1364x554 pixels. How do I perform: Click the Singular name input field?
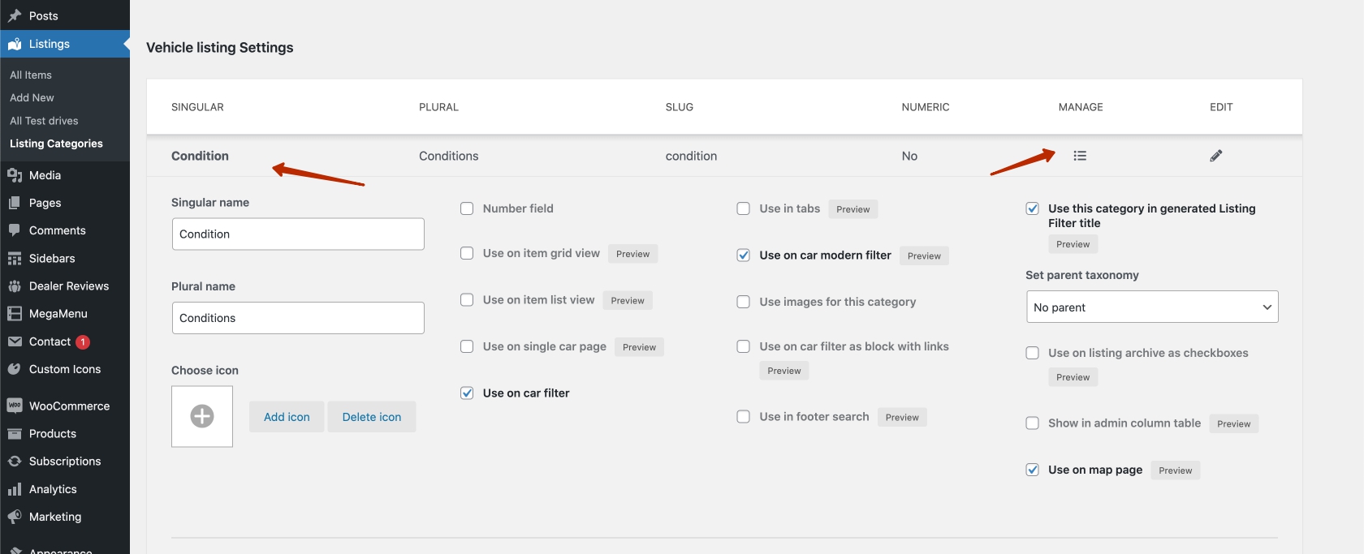297,234
